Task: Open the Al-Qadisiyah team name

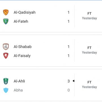Action: [x=25, y=12]
